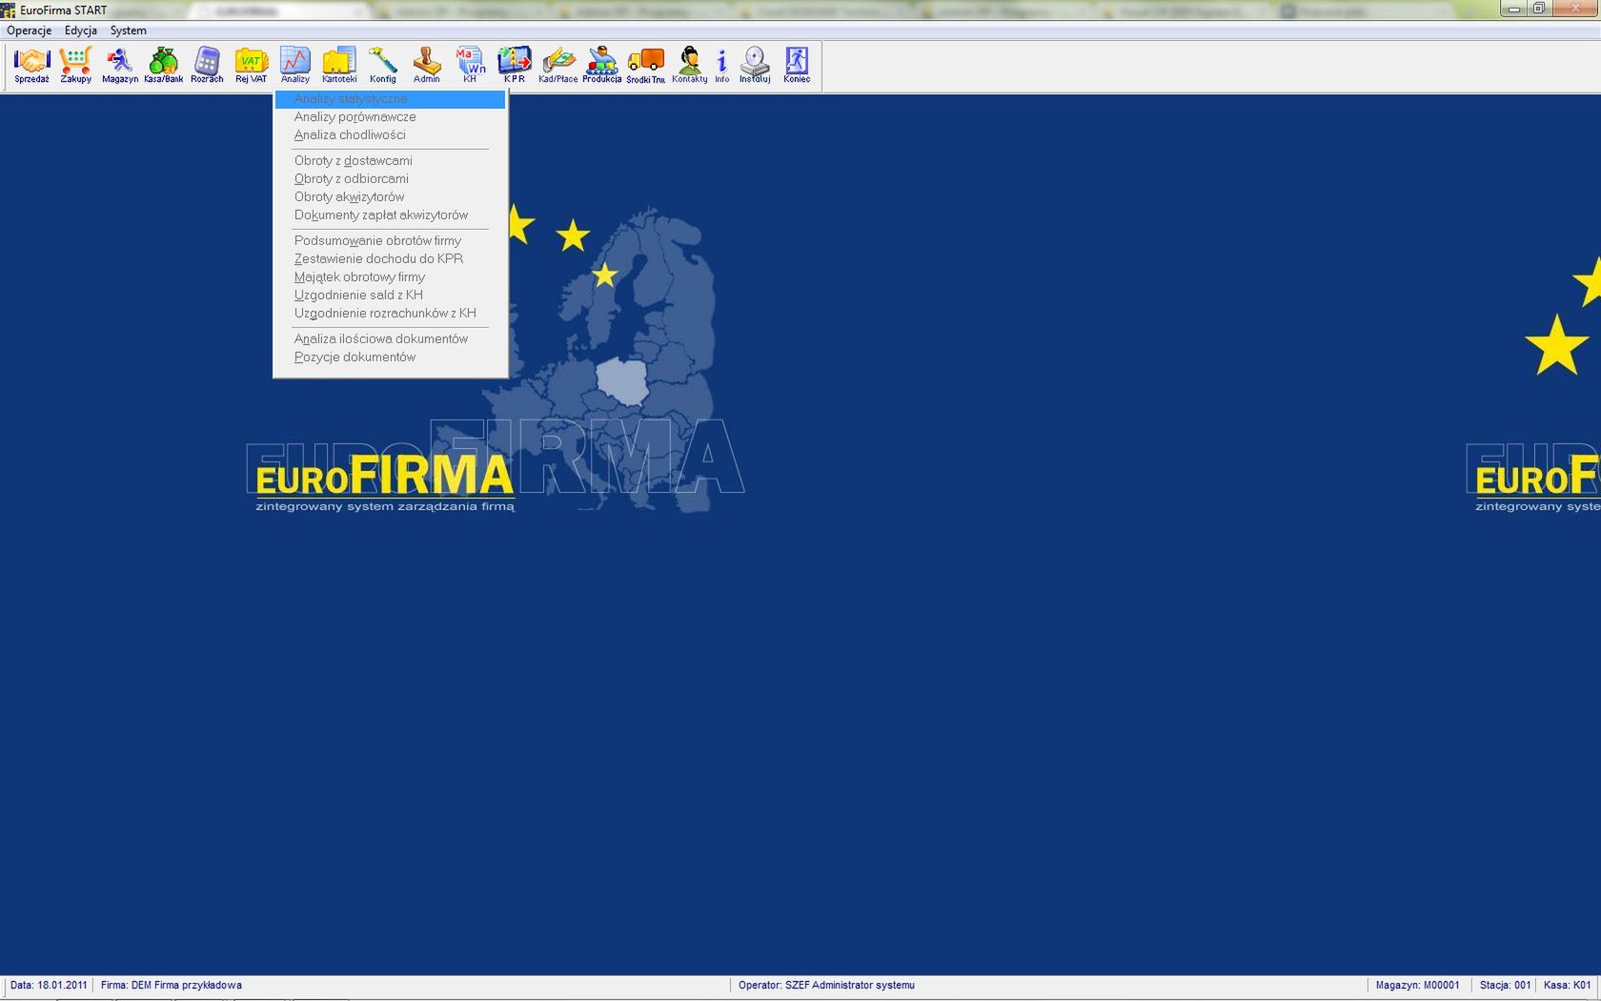
Task: Open the Konfig tools icon
Action: pyautogui.click(x=383, y=65)
